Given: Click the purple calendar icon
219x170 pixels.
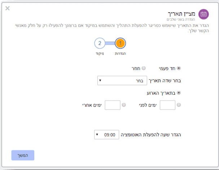Looking at the screenshot, I should coord(203,14).
